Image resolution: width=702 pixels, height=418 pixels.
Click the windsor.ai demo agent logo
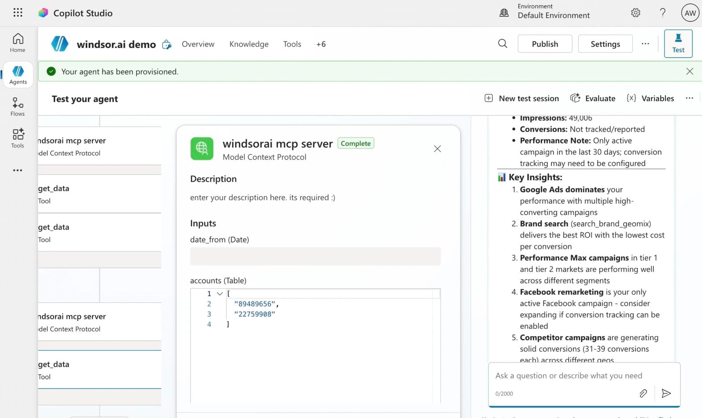[60, 44]
